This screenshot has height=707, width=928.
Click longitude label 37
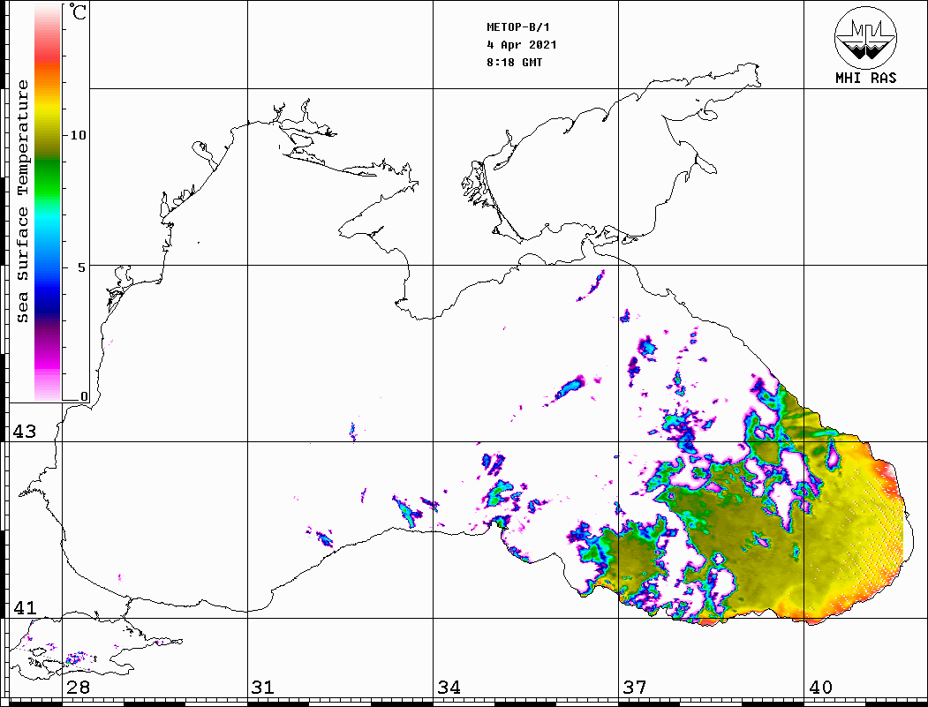[x=635, y=687]
